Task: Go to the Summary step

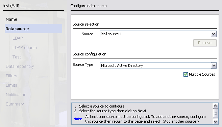Action: coord(15,104)
